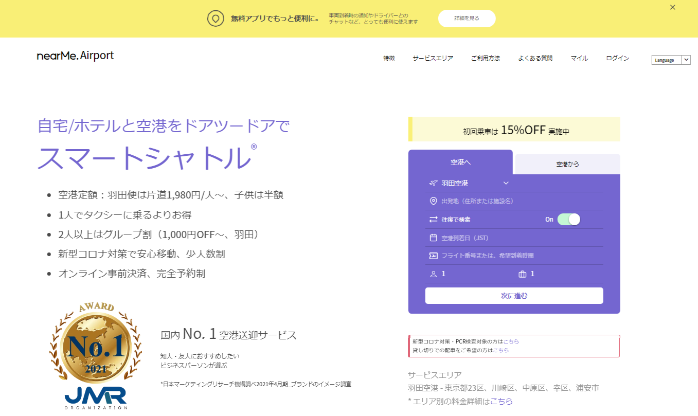Screen dimensions: 698x416
Task: Click the 国内 No. 1 空港送迎サービス text
Action: (228, 335)
